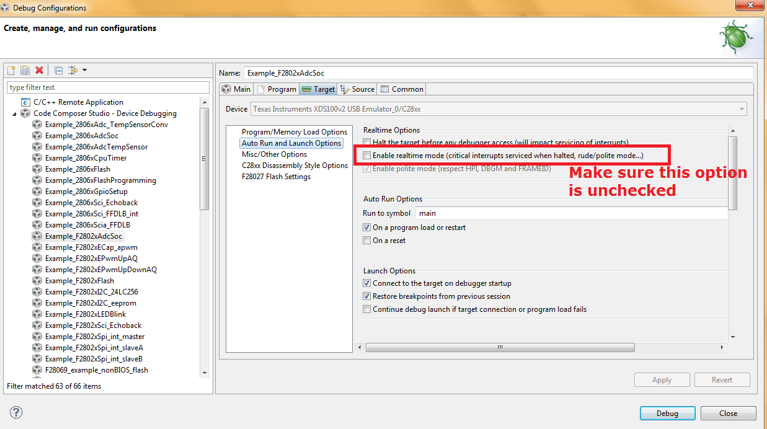Select Example_F2802xSpi_int_slaveA configuration
This screenshot has width=767, height=429.
(x=94, y=348)
